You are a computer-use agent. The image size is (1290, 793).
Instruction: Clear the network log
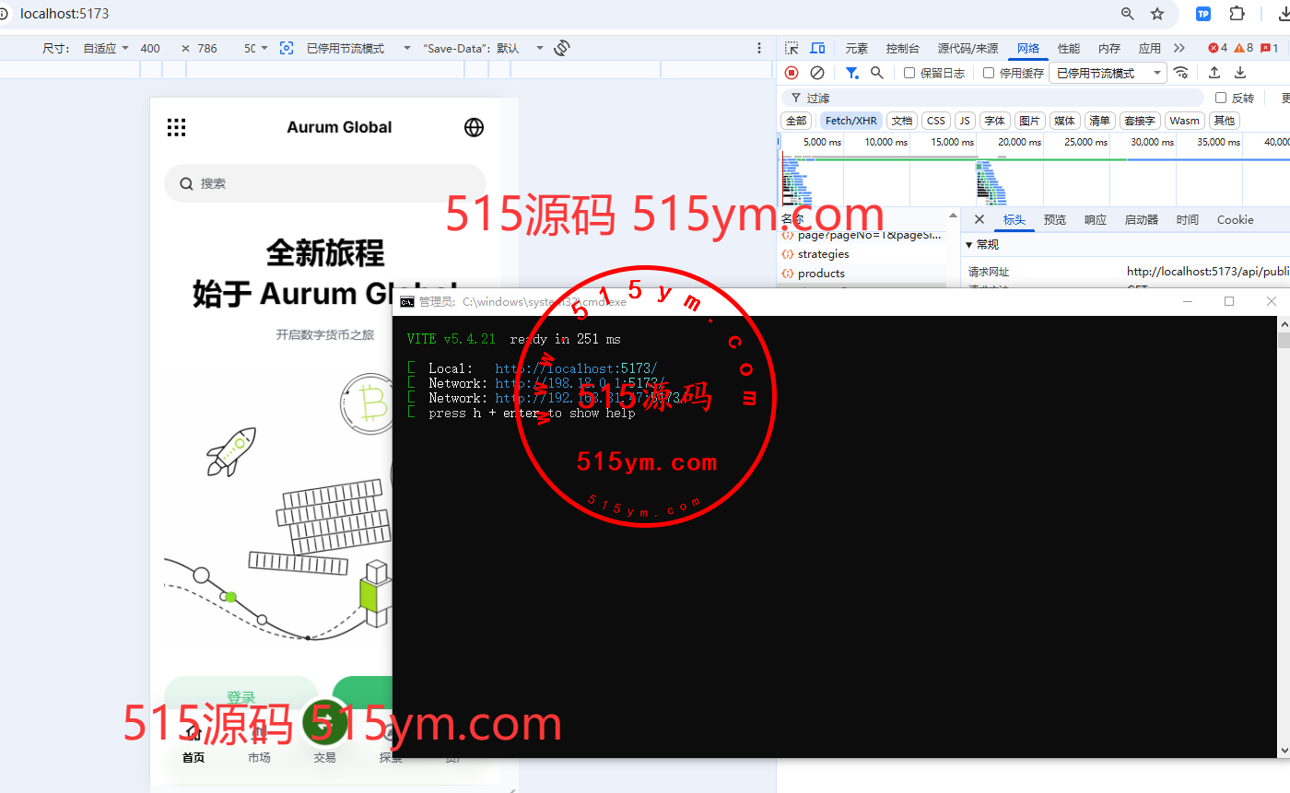(x=817, y=73)
